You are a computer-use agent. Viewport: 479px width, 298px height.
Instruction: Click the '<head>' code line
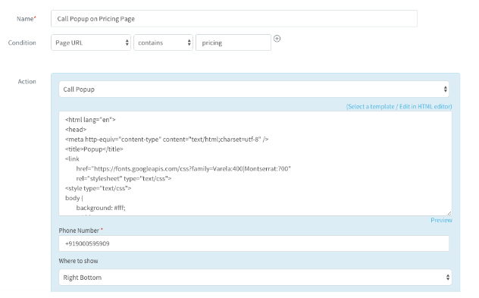(76, 130)
